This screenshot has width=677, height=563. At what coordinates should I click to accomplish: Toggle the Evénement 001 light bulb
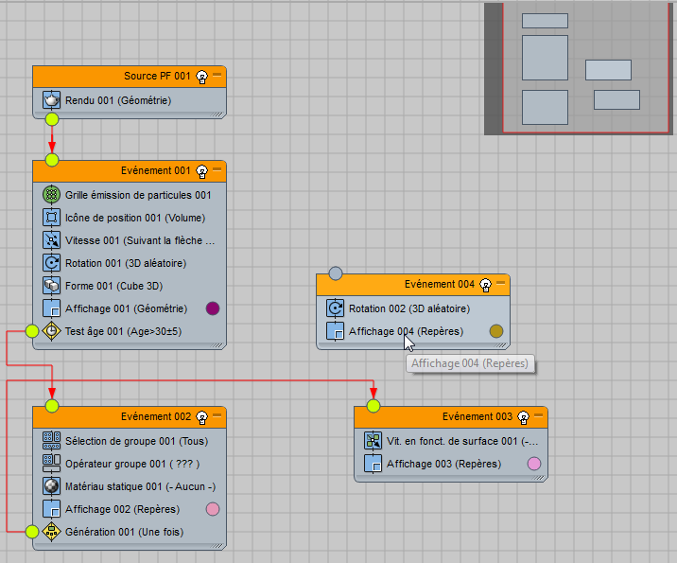click(x=201, y=171)
